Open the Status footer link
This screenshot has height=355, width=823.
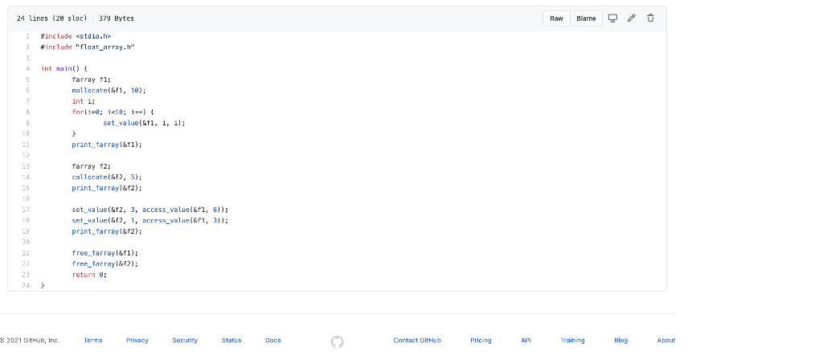pos(231,341)
